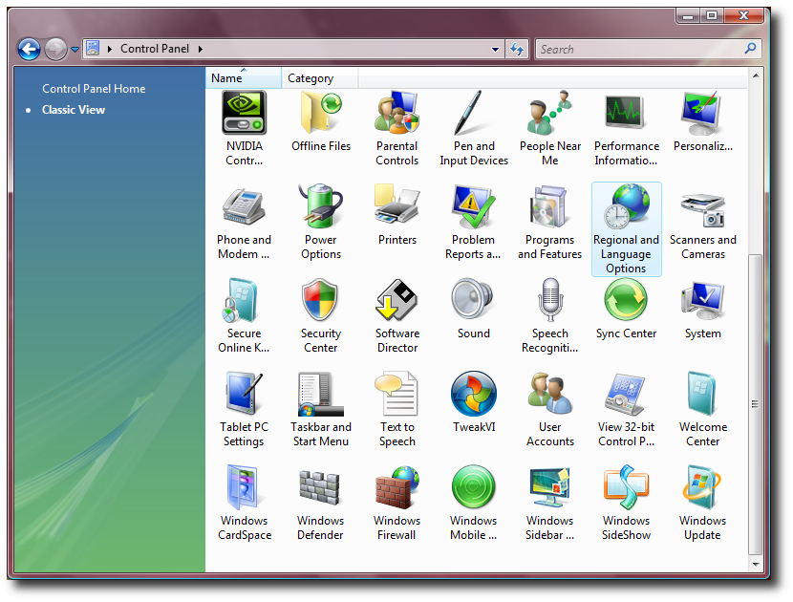Image resolution: width=793 pixels, height=602 pixels.
Task: Open Security Center
Action: click(321, 315)
